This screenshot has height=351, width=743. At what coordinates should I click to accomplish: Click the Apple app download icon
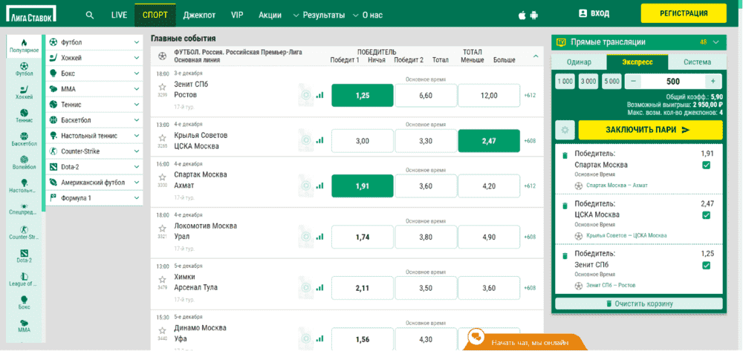click(522, 15)
